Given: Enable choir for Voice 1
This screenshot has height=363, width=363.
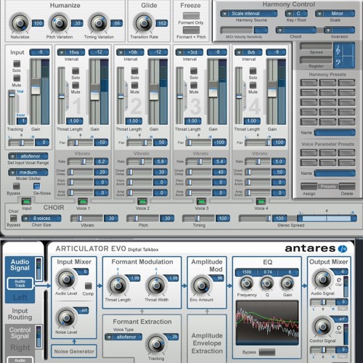Looking at the screenshot, I should tap(83, 201).
